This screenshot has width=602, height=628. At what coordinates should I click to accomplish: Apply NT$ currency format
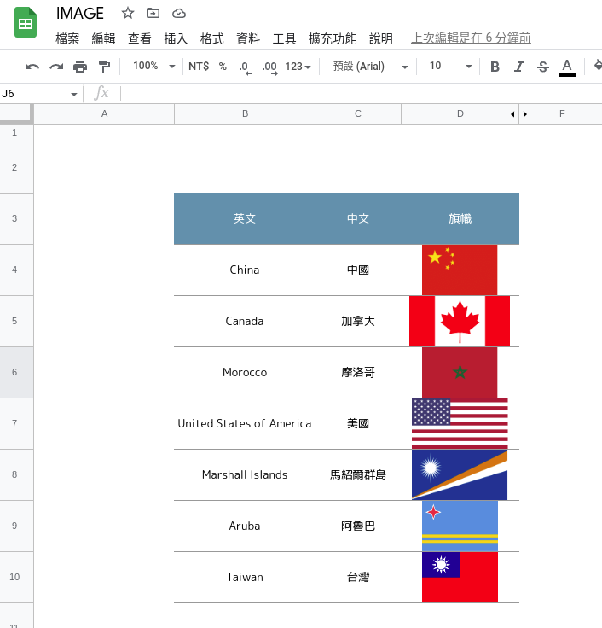click(199, 66)
